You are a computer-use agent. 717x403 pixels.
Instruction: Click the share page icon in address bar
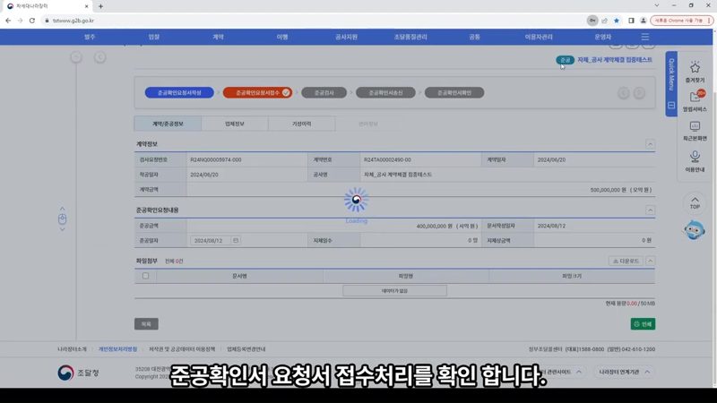point(604,21)
